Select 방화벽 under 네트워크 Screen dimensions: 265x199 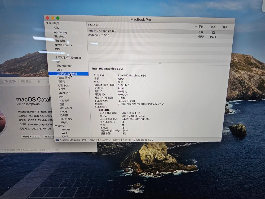(x=65, y=136)
